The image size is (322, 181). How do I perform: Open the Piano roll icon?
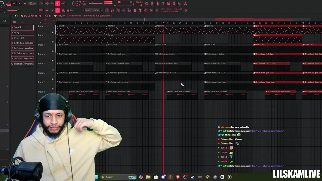coord(112,10)
